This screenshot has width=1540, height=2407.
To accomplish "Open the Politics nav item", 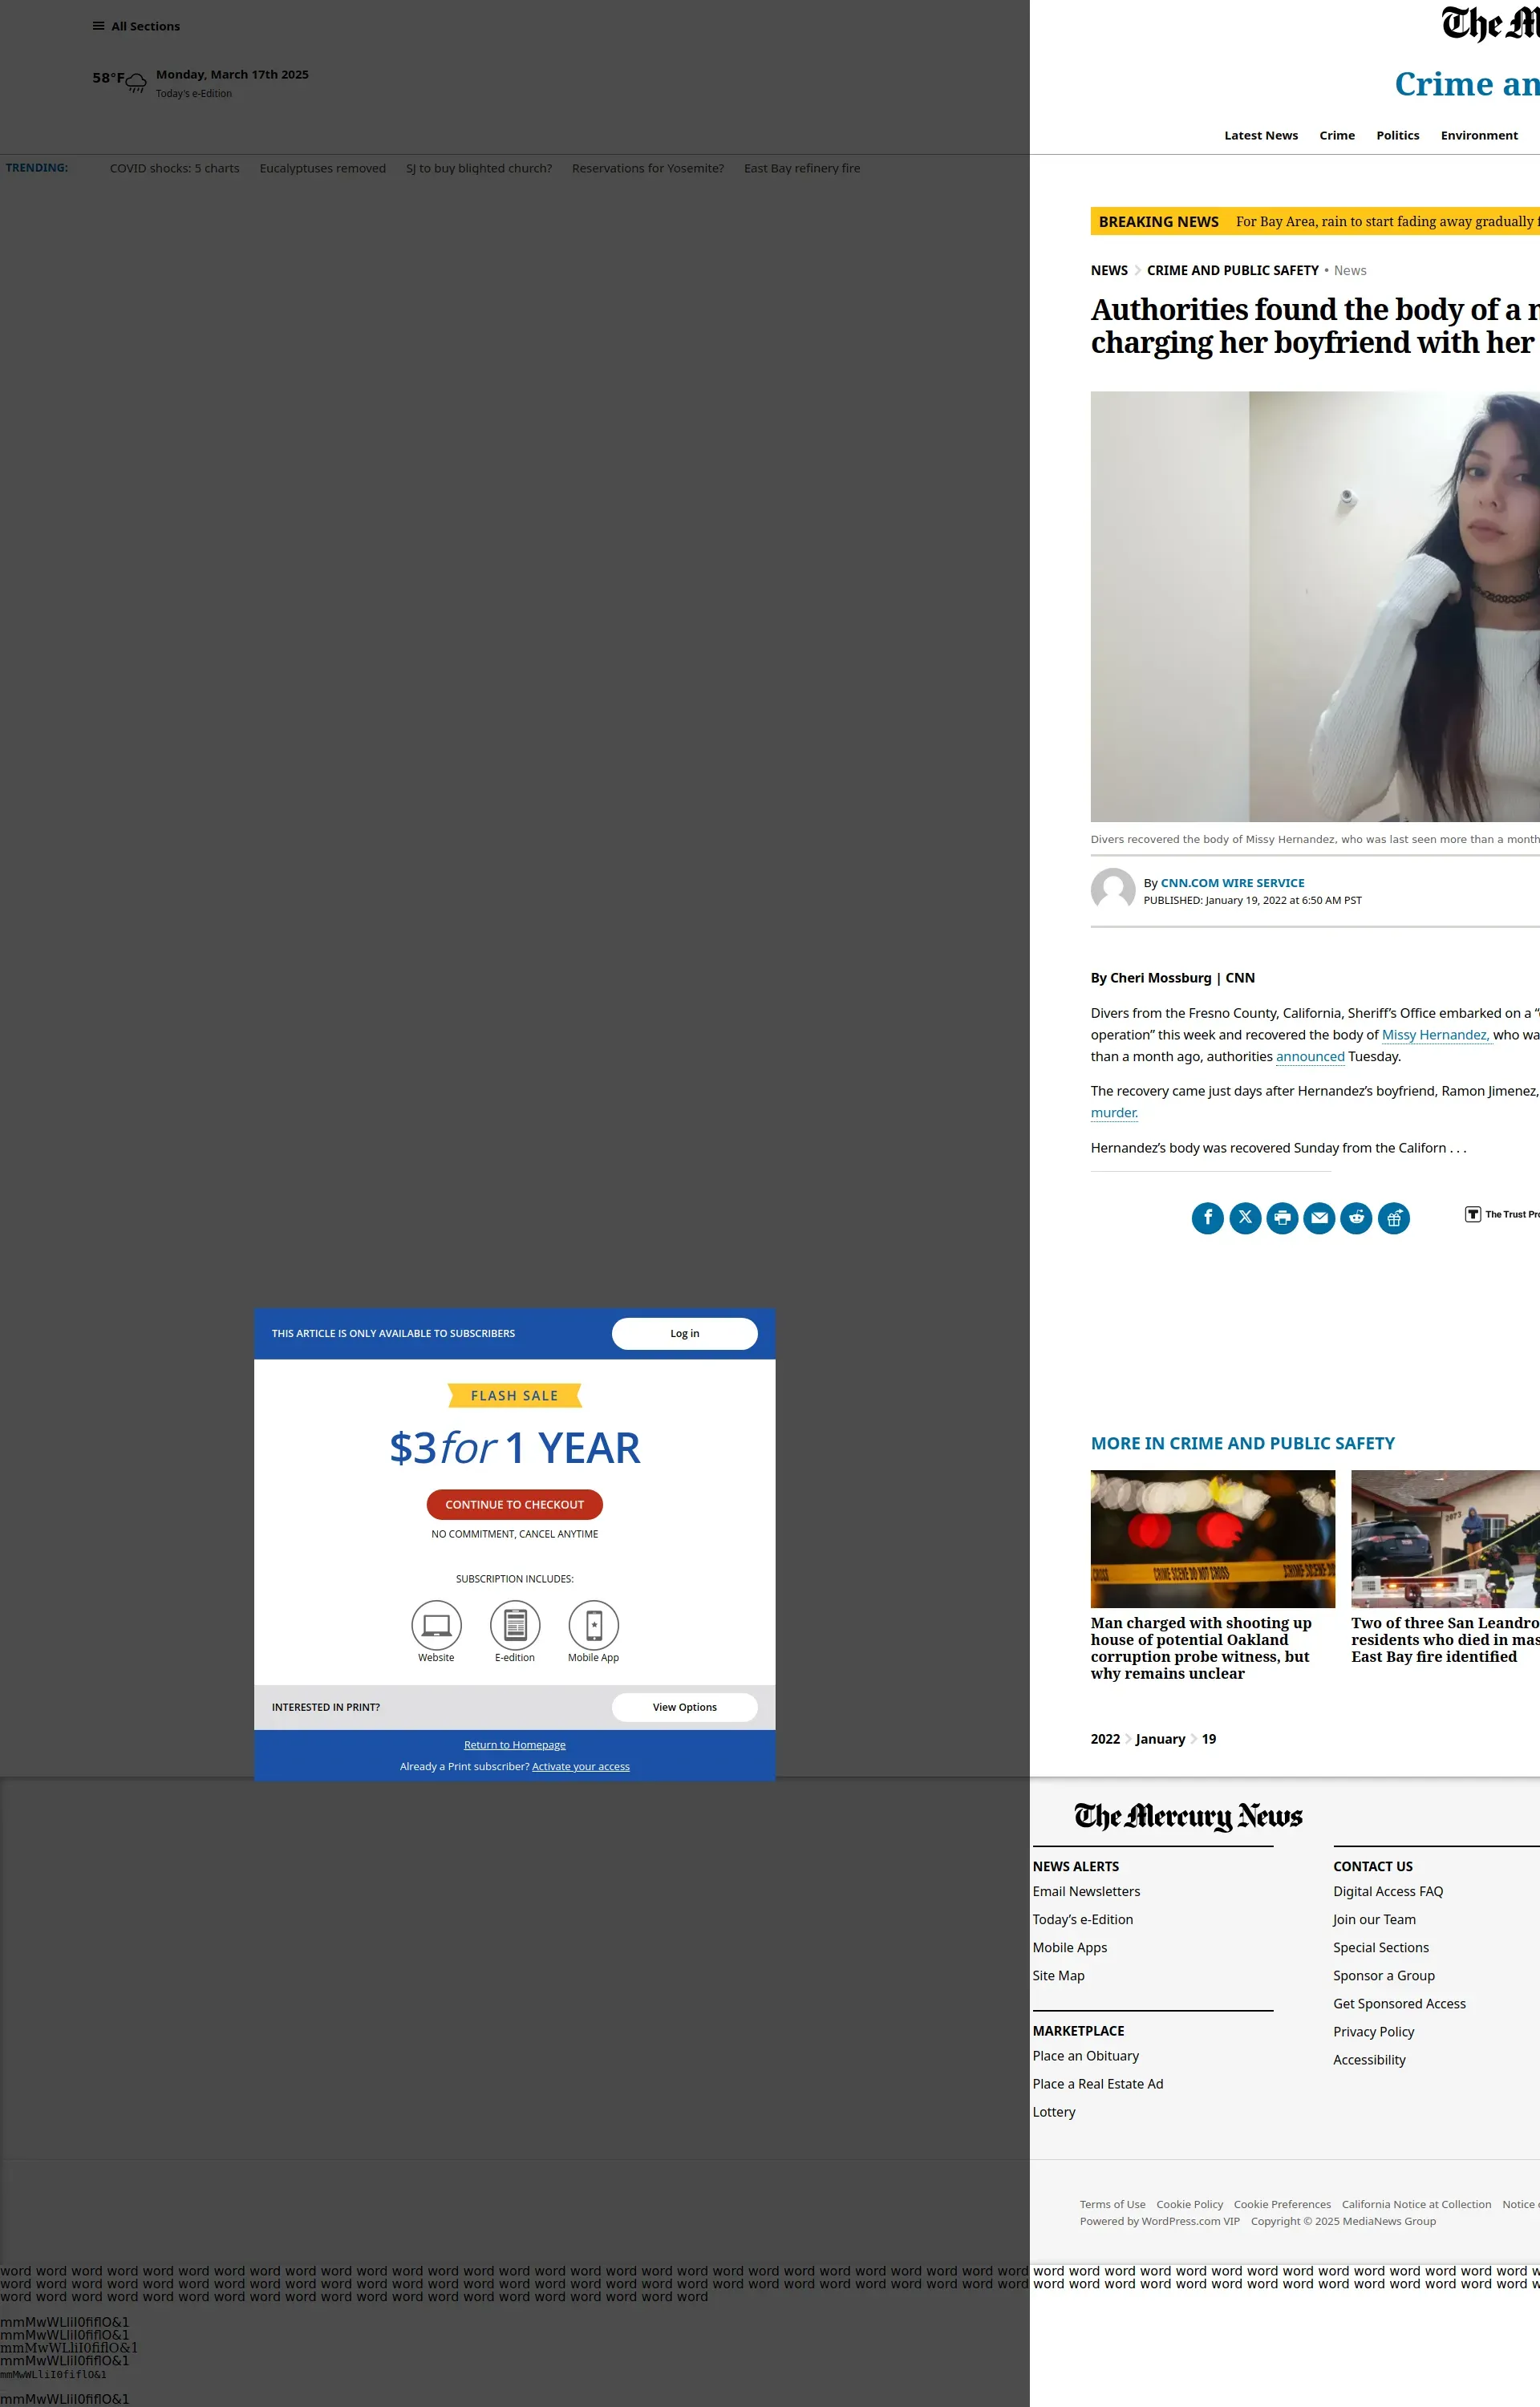I will tap(1397, 135).
